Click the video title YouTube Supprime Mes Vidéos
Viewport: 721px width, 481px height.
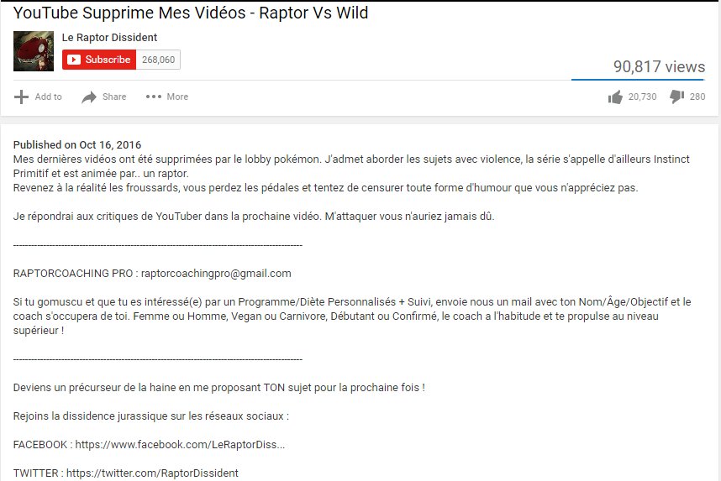(x=191, y=13)
